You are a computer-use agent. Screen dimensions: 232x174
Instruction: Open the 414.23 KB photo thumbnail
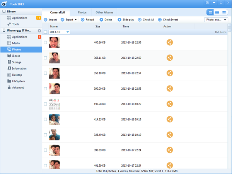tap(54, 119)
